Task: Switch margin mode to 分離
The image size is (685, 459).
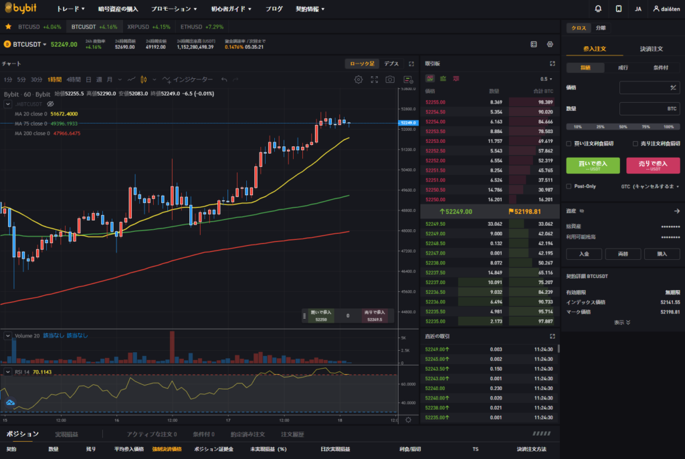Action: click(x=601, y=28)
